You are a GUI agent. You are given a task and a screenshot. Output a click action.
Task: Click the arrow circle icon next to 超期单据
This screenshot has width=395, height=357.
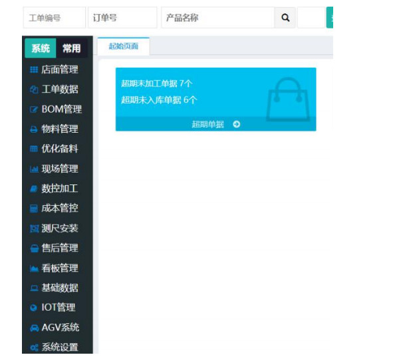(236, 124)
